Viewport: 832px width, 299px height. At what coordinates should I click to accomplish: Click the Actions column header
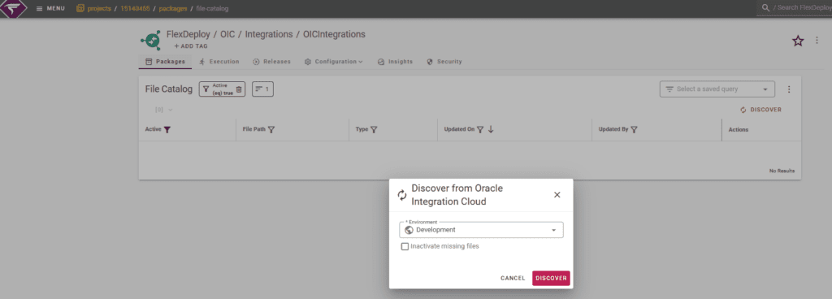[x=739, y=129]
